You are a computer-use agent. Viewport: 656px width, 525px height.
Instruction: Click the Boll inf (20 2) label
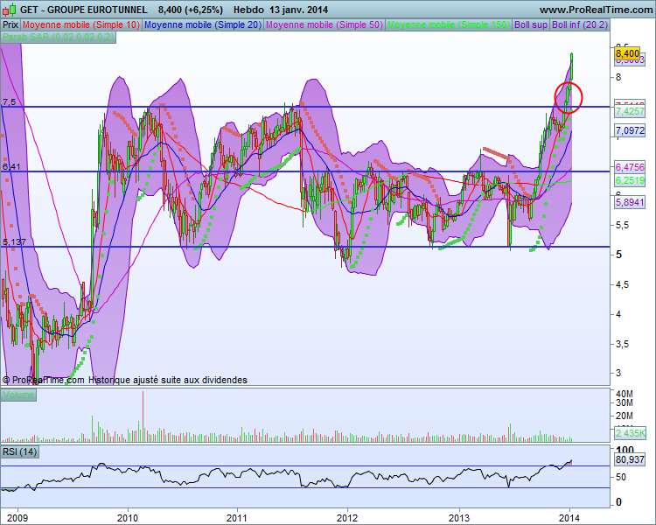click(x=580, y=24)
